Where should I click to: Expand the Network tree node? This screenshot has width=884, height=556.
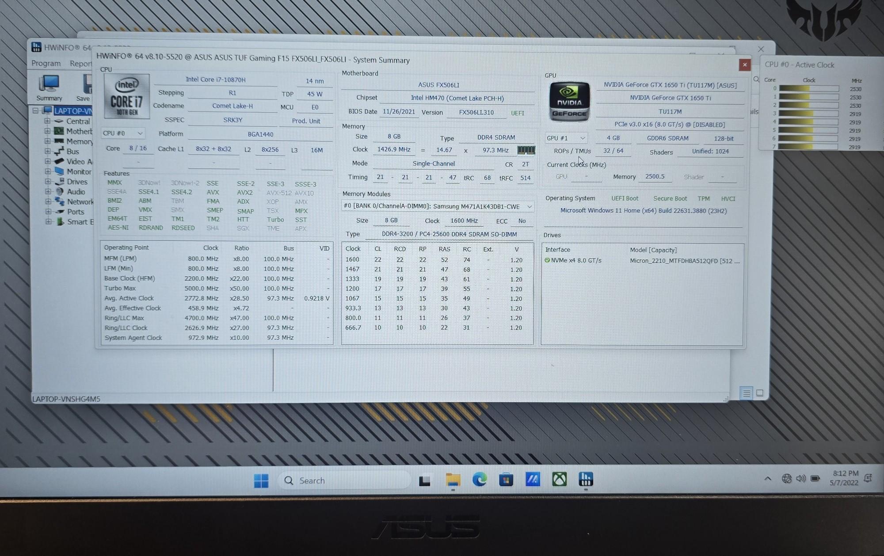click(48, 202)
